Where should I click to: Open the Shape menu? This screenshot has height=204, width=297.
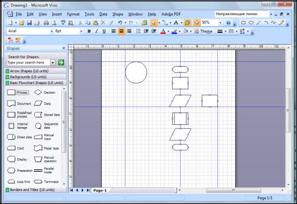pos(118,14)
